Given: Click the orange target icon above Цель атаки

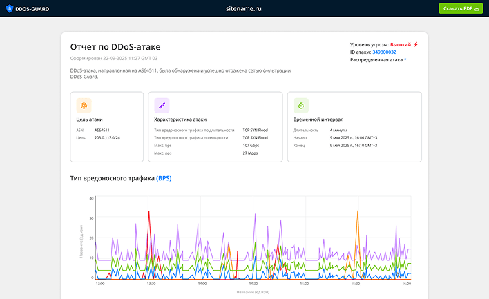Looking at the screenshot, I should point(84,106).
